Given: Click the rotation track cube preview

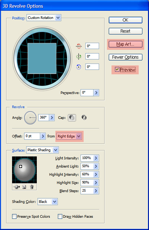Looking at the screenshot, I should click(x=42, y=58).
